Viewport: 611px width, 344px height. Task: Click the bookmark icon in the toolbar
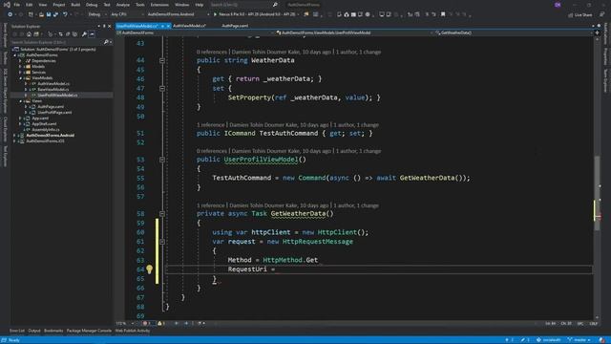click(x=443, y=14)
